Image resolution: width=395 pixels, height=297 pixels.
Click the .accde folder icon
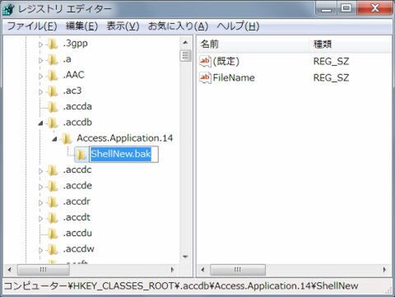pyautogui.click(x=53, y=186)
